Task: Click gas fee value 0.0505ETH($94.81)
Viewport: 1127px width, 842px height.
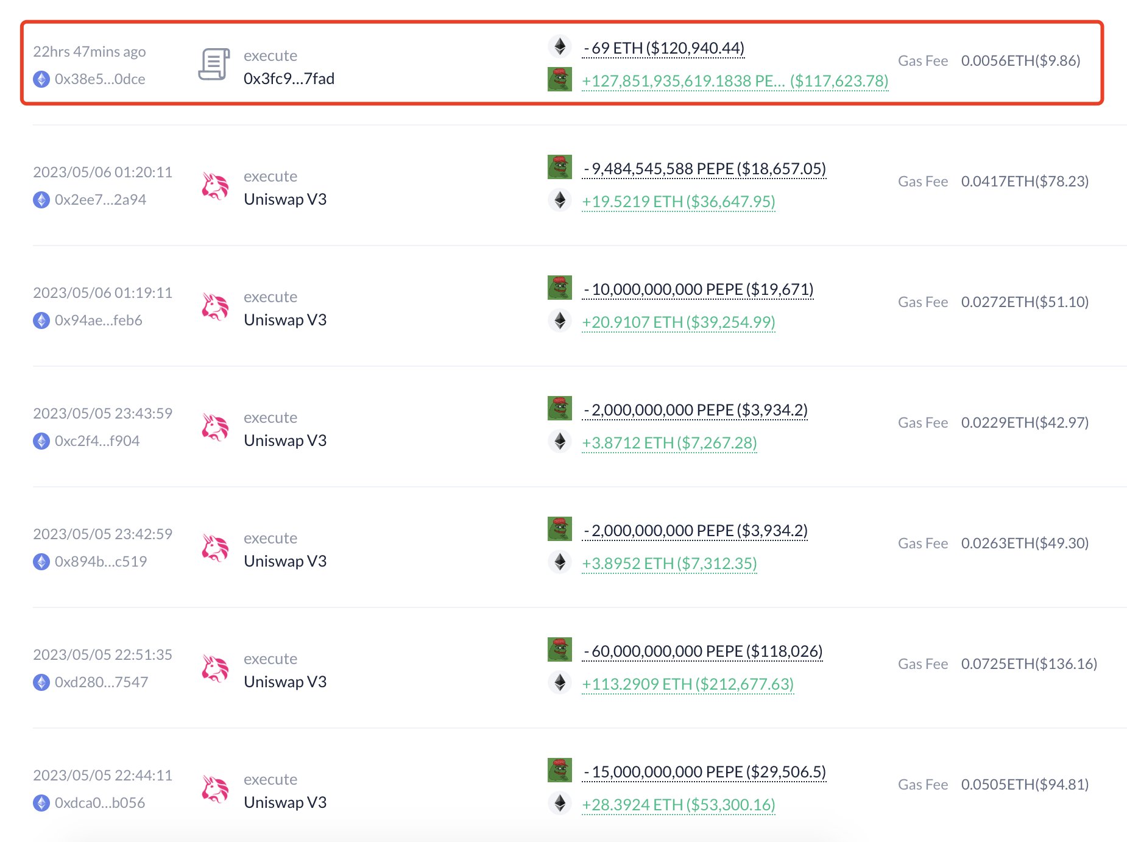Action: pos(1025,784)
